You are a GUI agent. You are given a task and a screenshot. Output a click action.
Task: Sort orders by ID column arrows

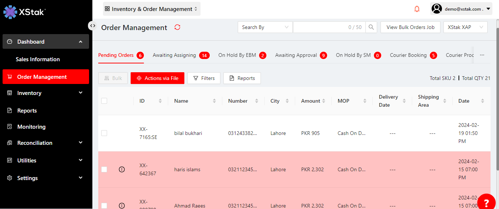click(x=160, y=101)
